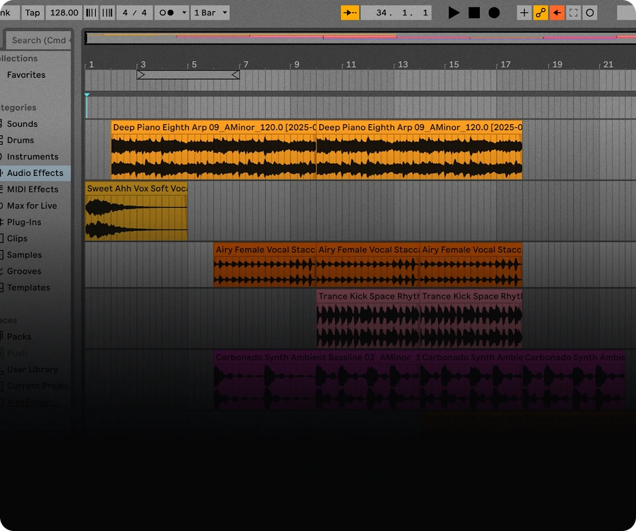Enable the Follow playback arrow icon

tap(350, 12)
